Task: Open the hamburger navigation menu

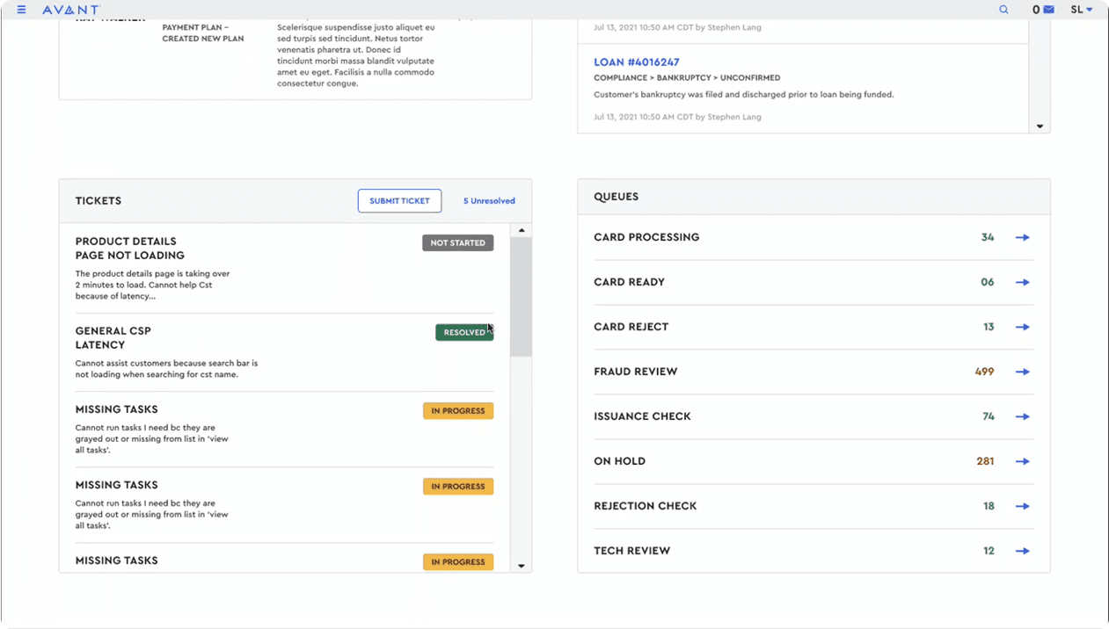Action: tap(20, 9)
